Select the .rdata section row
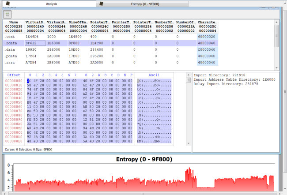 (x=111, y=43)
